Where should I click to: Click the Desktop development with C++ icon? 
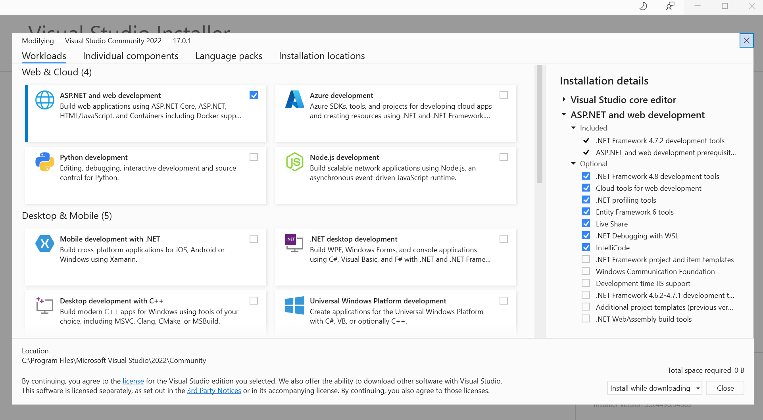coord(45,305)
